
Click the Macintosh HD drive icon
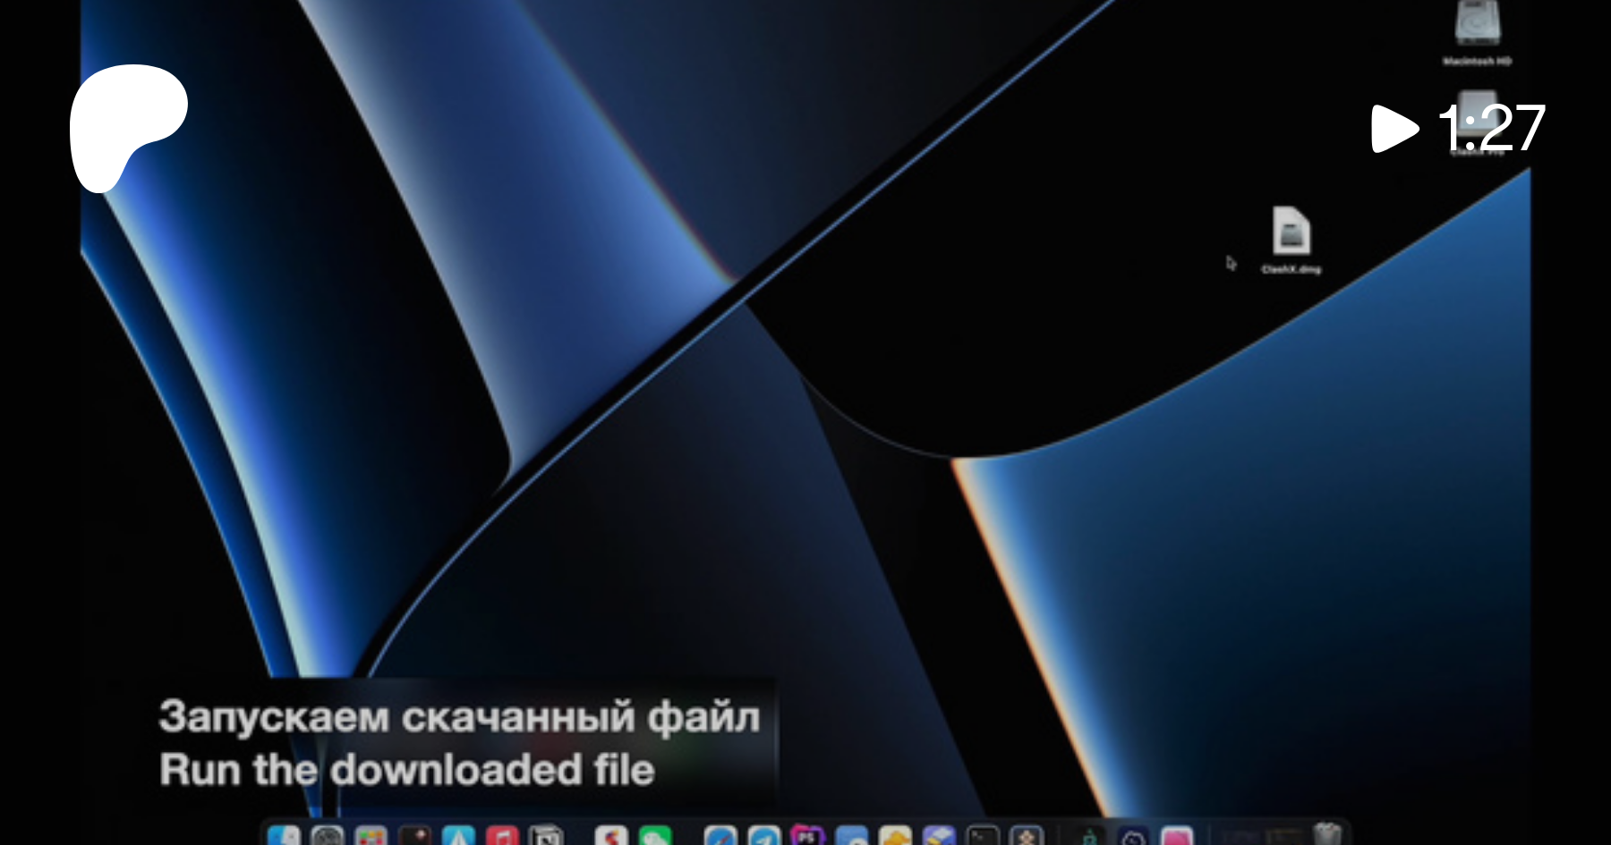click(1477, 24)
